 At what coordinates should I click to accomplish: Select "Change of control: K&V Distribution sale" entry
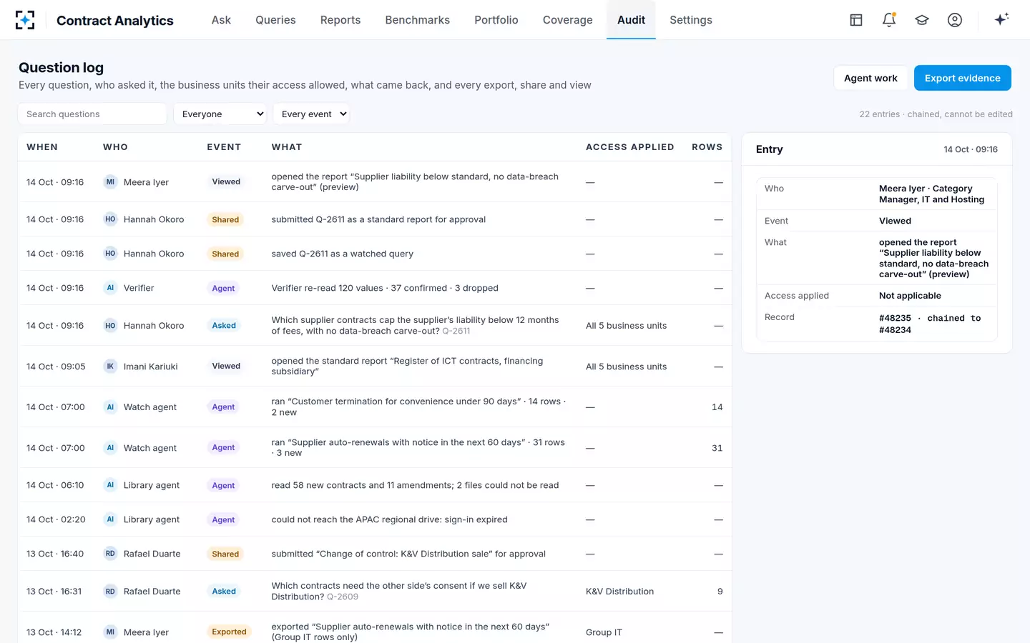375,554
